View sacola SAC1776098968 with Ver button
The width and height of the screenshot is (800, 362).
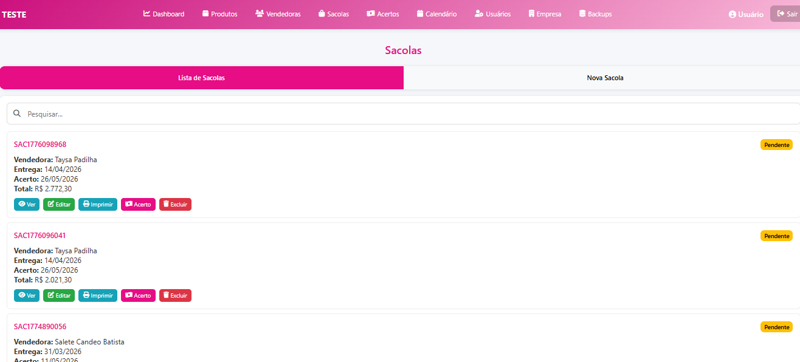pyautogui.click(x=27, y=205)
